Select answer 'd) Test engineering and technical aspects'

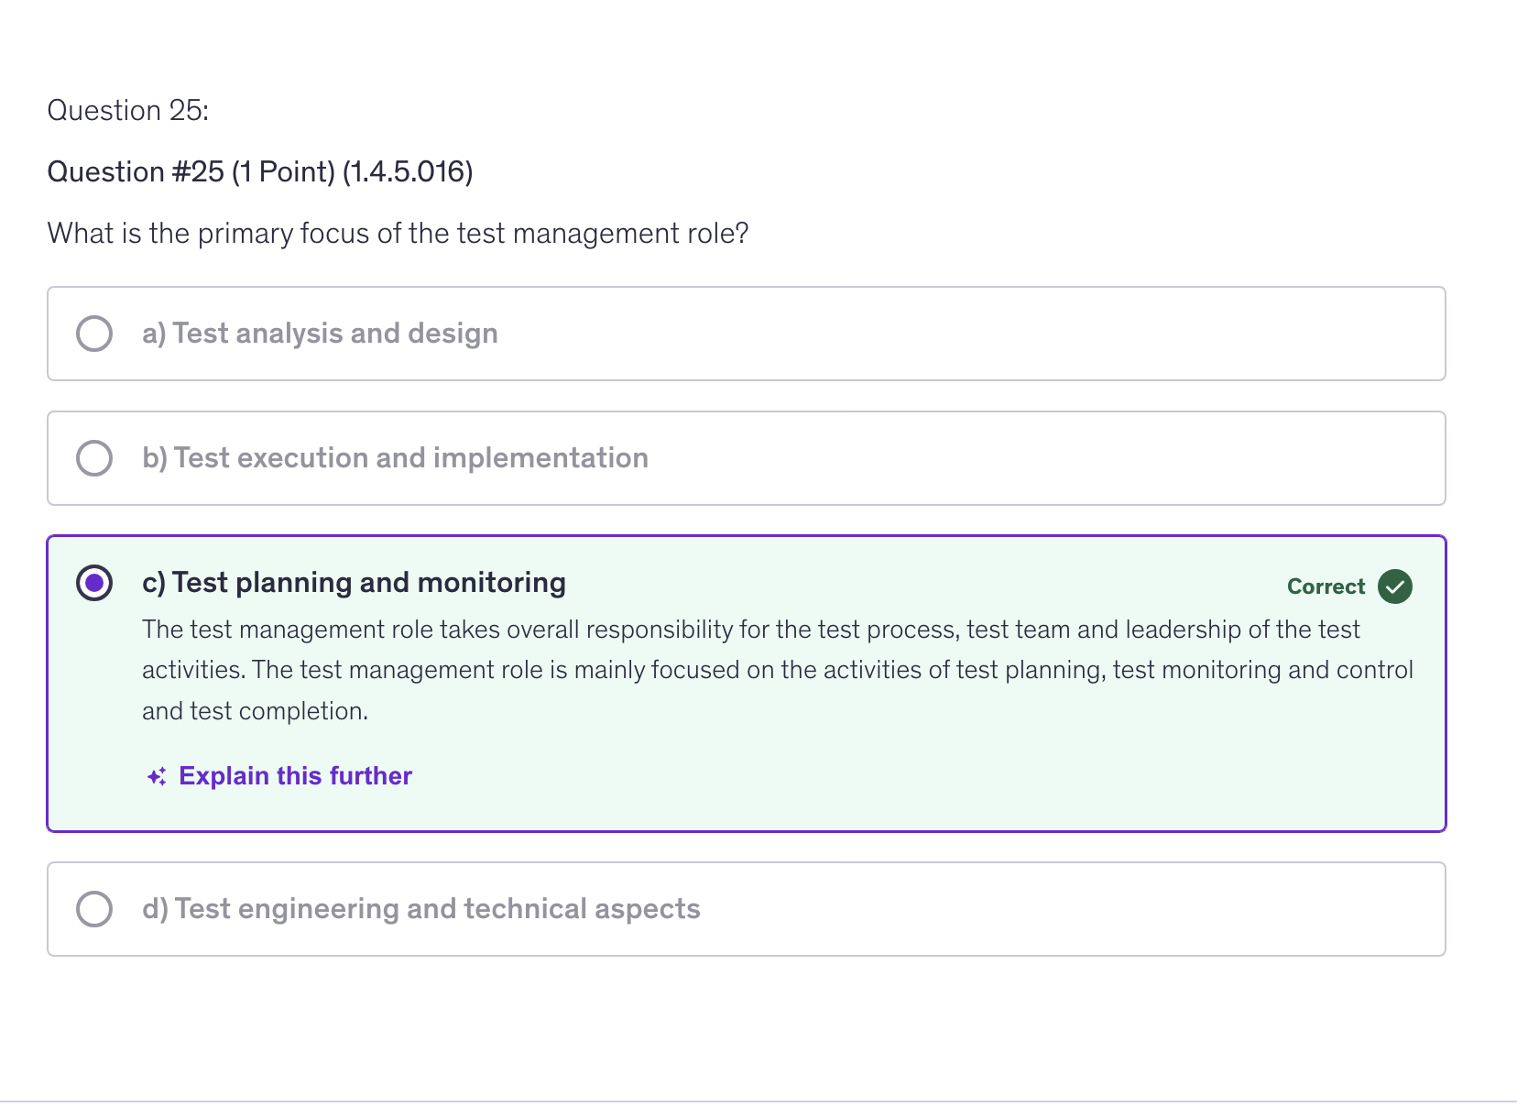pos(420,908)
